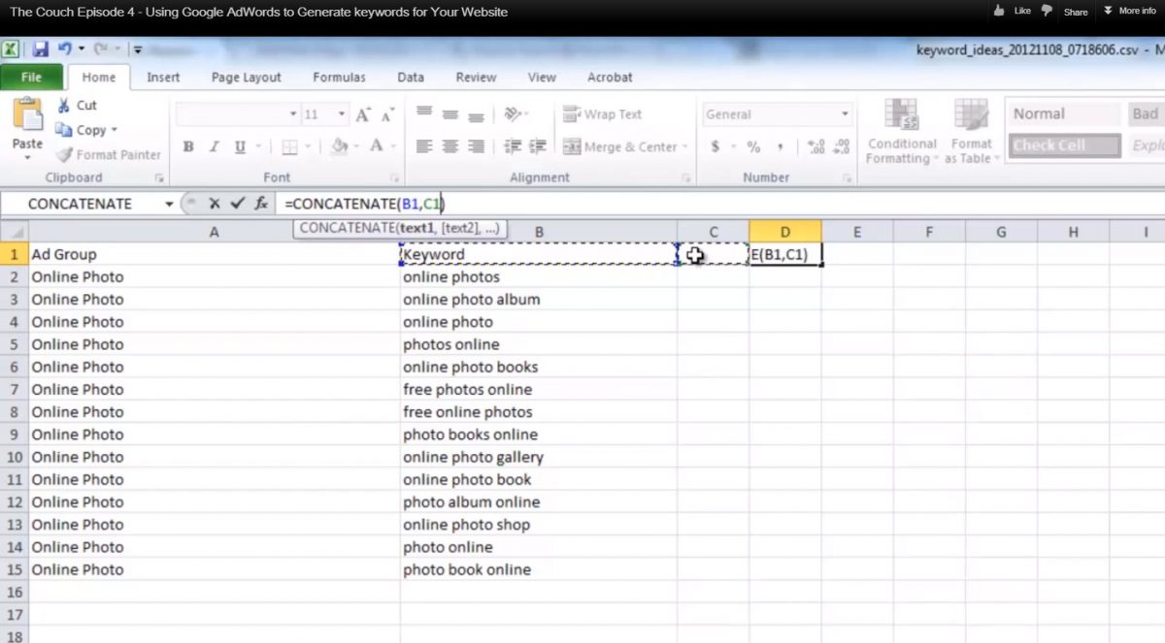Toggle Italic formatting
This screenshot has width=1165, height=643.
coord(214,147)
